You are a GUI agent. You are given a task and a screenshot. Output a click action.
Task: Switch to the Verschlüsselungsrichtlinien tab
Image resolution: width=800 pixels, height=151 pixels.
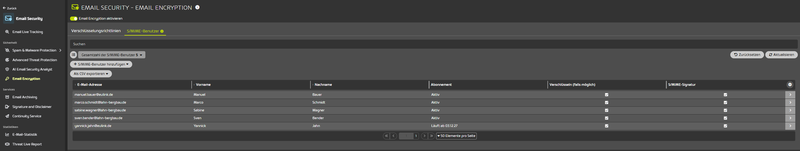tap(96, 31)
